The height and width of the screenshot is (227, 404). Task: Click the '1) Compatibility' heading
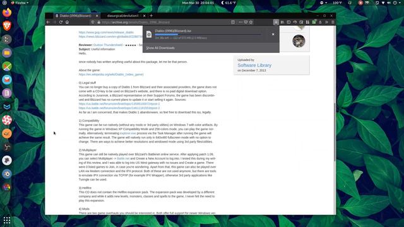coord(89,120)
